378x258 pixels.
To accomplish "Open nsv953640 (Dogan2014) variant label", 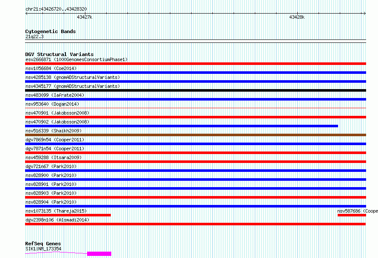I will point(52,104).
